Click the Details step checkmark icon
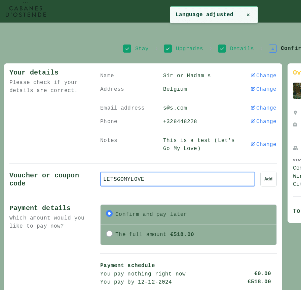The image size is (301, 290). click(x=222, y=49)
